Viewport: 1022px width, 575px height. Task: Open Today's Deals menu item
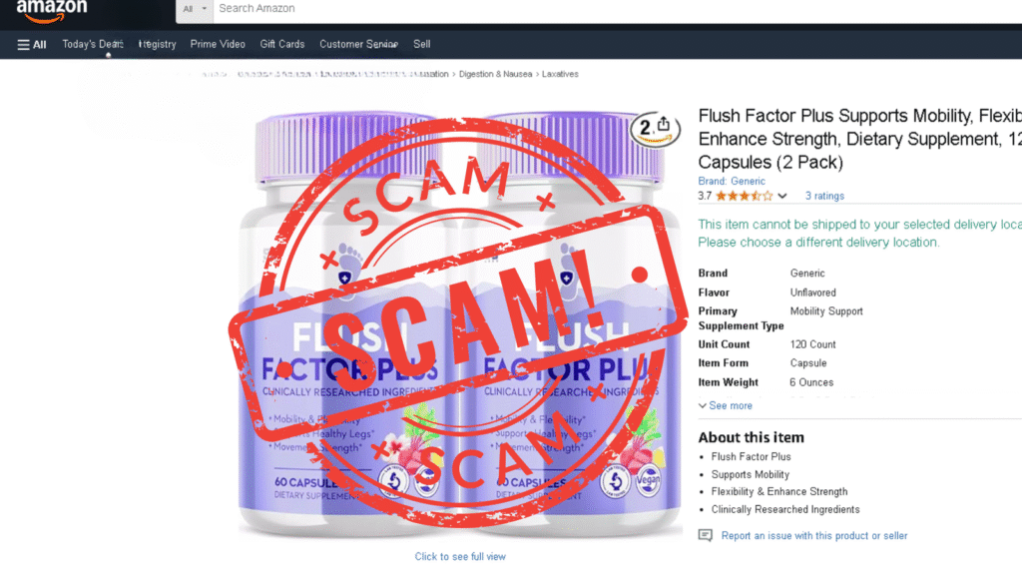(93, 44)
